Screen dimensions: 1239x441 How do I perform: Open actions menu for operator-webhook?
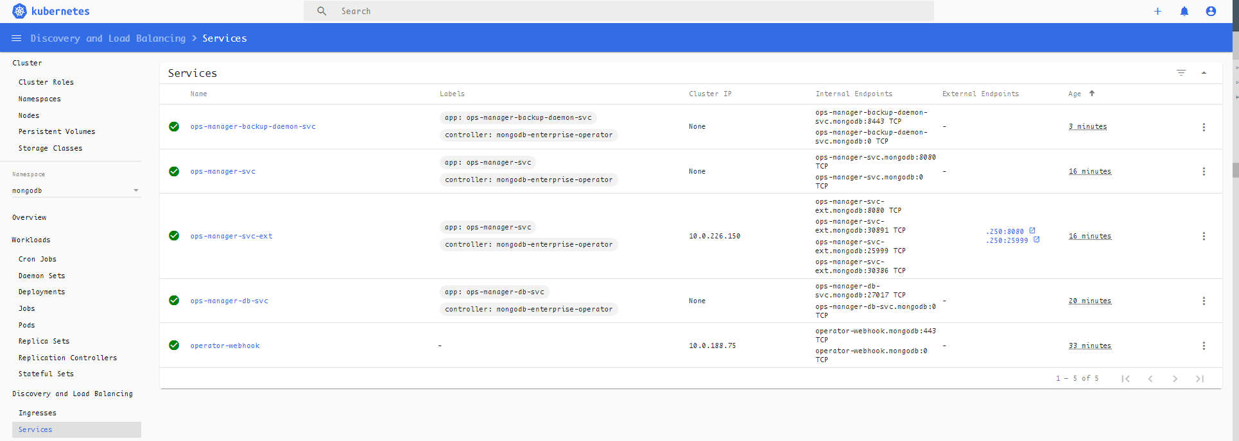[1204, 346]
